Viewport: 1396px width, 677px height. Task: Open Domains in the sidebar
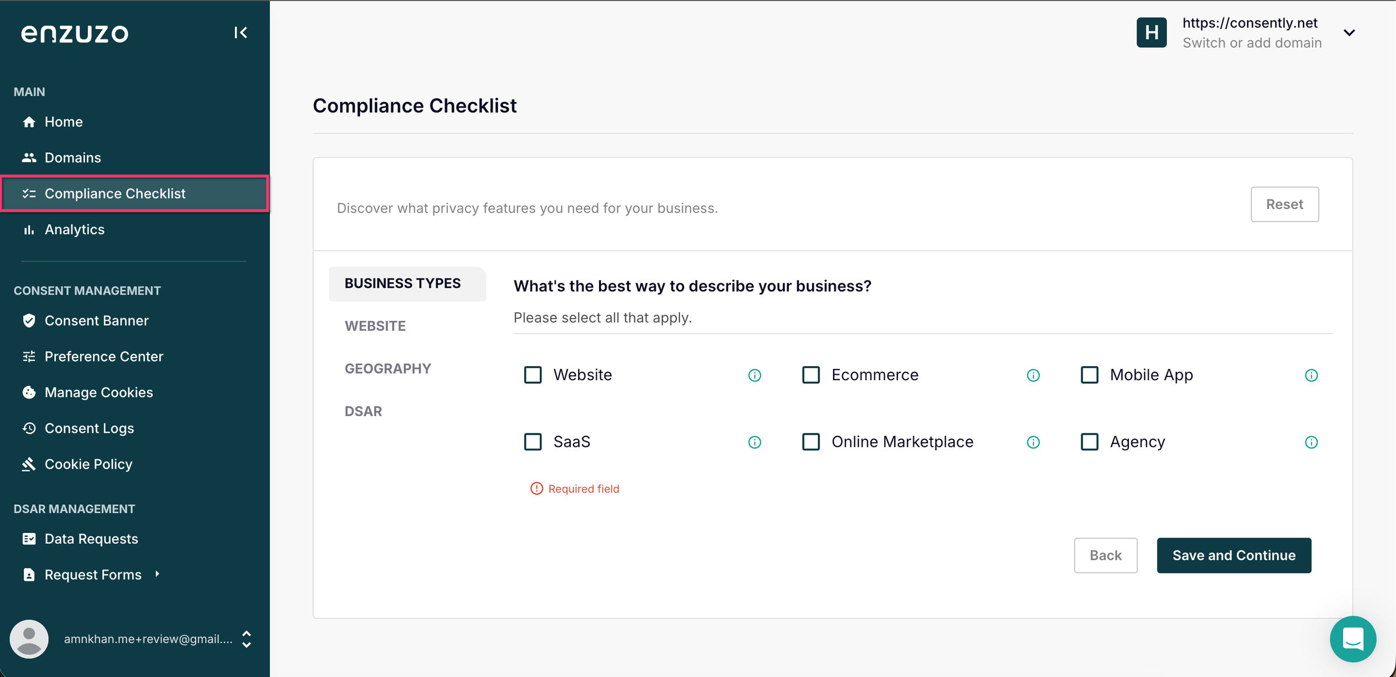pos(135,157)
